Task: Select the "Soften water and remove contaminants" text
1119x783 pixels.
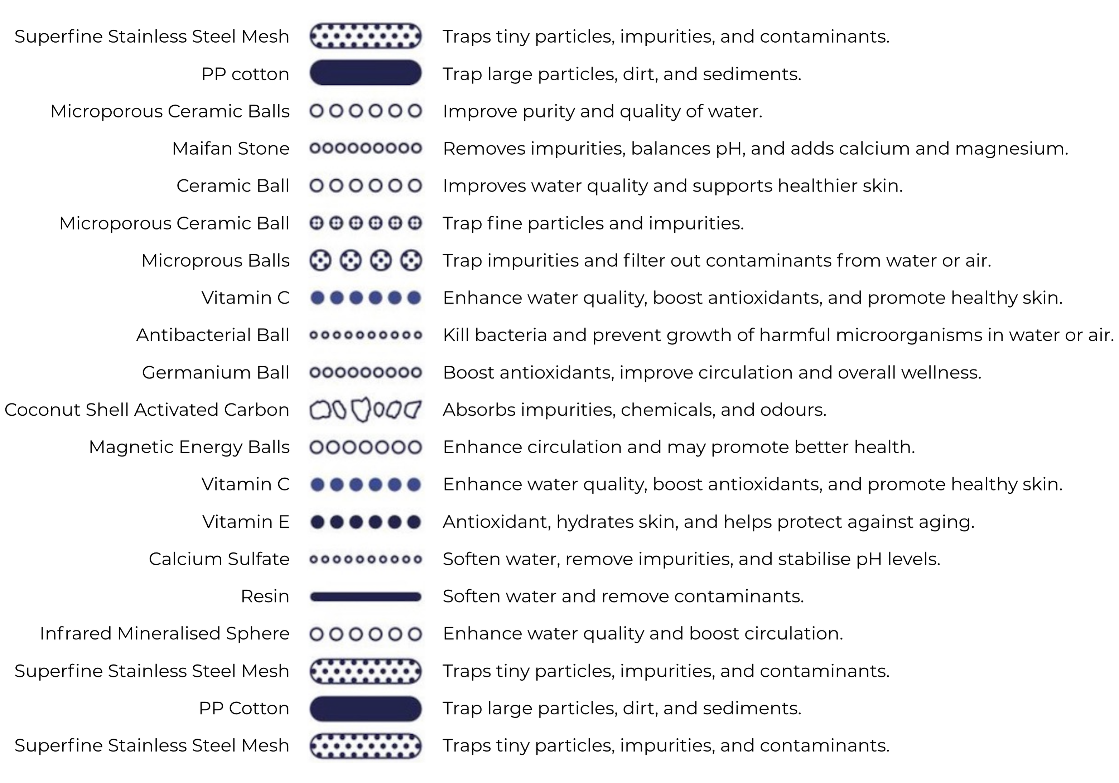Action: point(623,596)
